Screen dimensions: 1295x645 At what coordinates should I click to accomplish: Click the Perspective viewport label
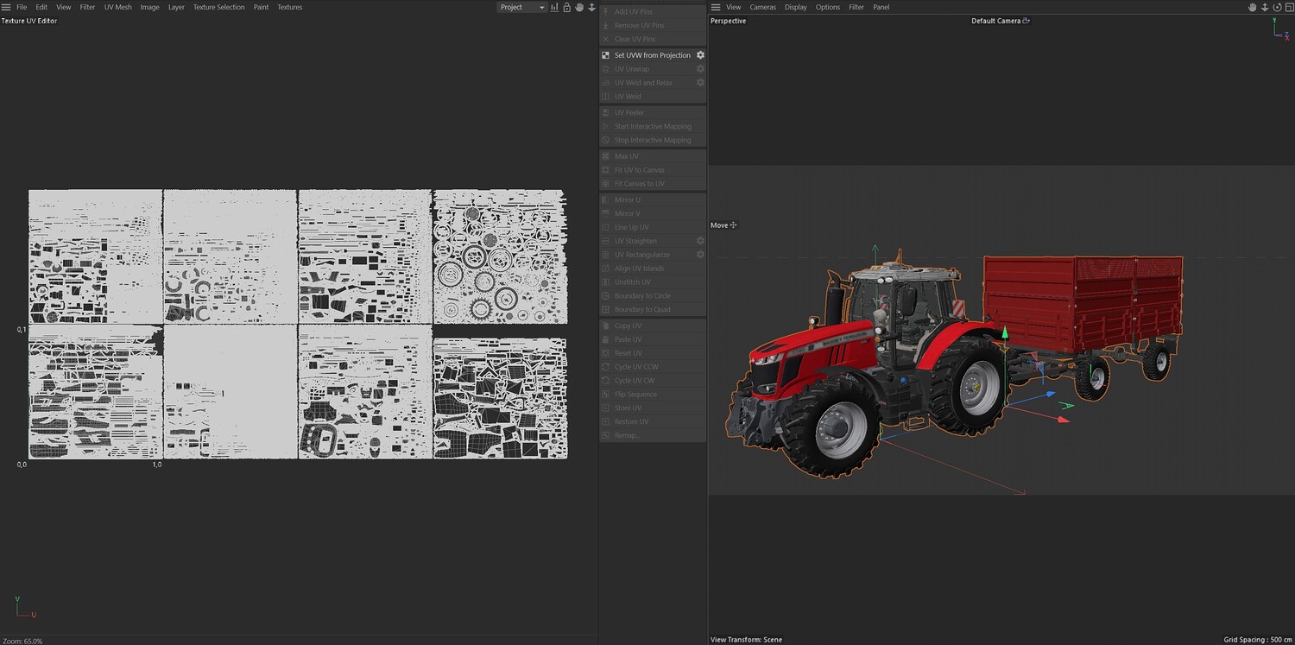728,21
